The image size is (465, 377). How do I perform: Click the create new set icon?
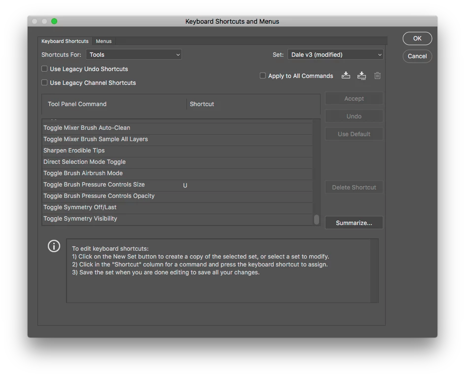361,75
